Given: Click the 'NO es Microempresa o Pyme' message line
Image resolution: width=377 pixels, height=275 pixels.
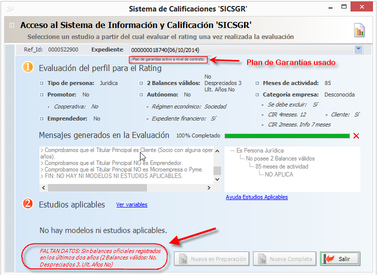Looking at the screenshot, I should [x=122, y=169].
